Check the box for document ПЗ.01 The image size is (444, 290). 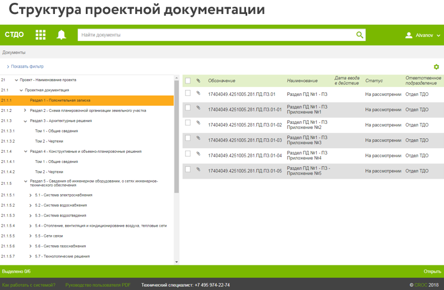188,93
